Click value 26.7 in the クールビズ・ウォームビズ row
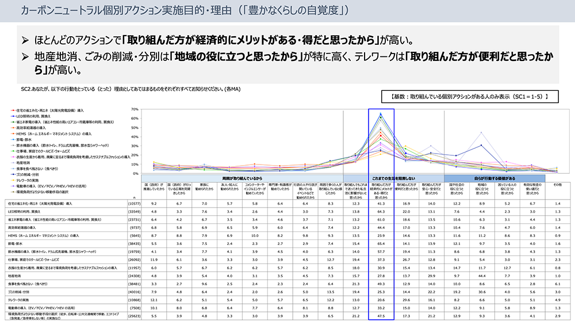Screen dimensions: 575x325 [x=407, y=259]
